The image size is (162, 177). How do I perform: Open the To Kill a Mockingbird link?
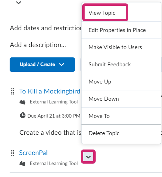tap(50, 91)
